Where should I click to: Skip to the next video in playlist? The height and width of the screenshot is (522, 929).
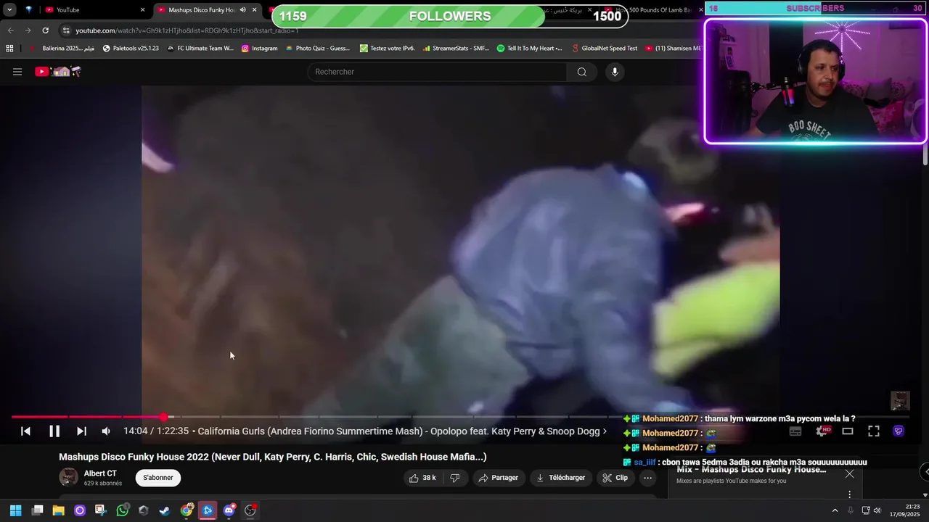[x=81, y=431]
